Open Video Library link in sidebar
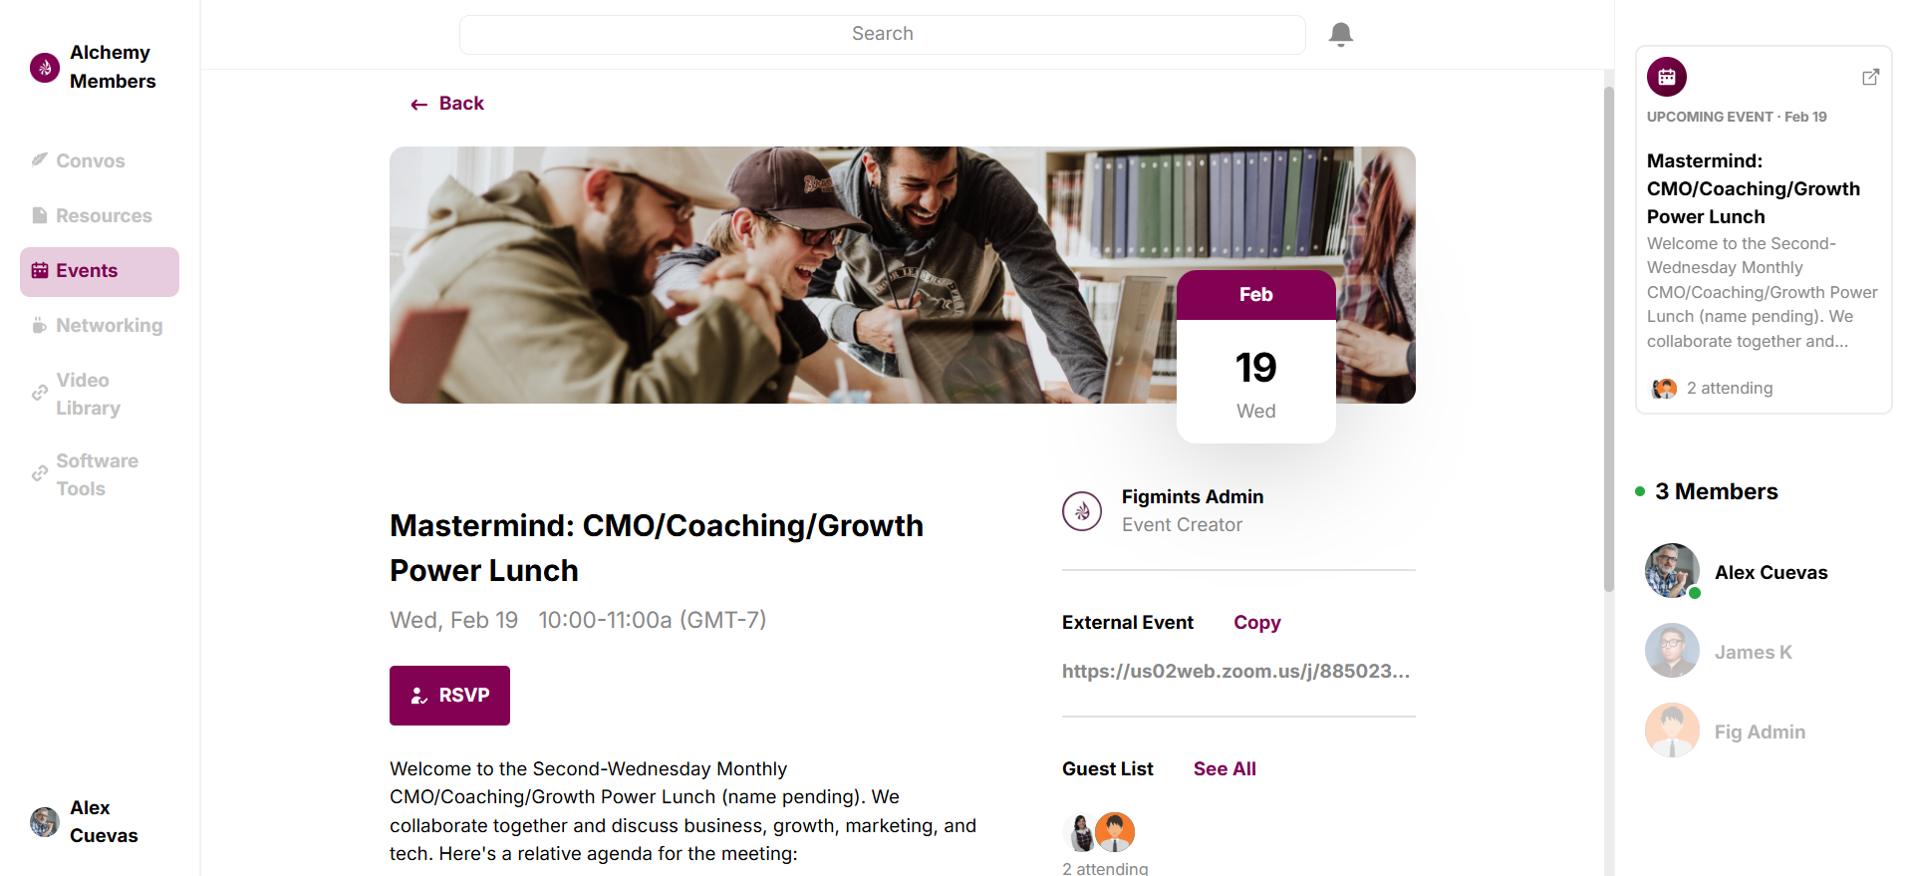1913x876 pixels. pos(88,394)
